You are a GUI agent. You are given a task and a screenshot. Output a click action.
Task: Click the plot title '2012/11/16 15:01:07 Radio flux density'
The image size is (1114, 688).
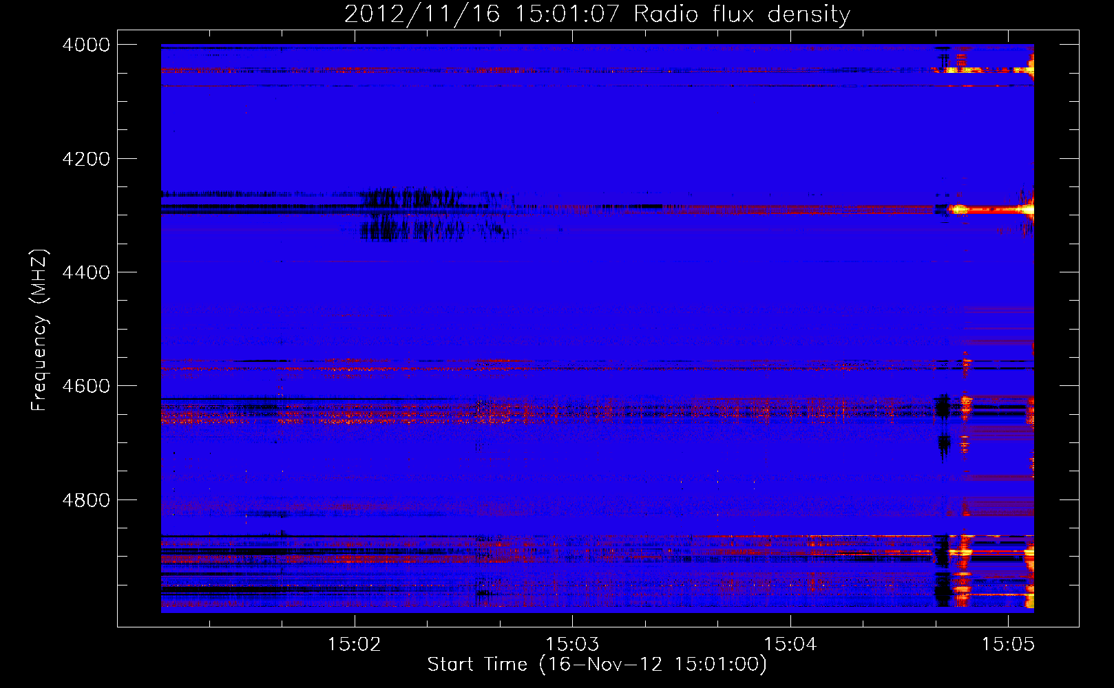[x=597, y=14]
